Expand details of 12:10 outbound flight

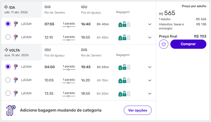point(150,38)
